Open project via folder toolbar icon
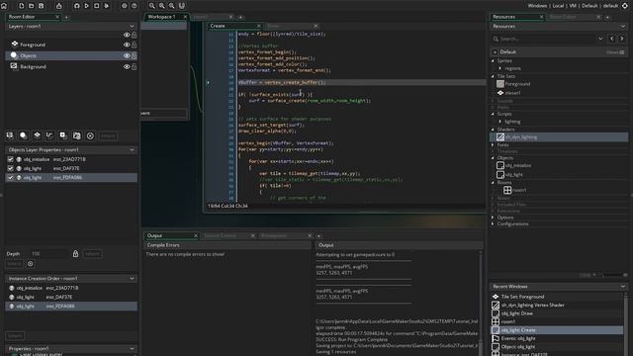Image resolution: width=633 pixels, height=356 pixels. [x=31, y=6]
